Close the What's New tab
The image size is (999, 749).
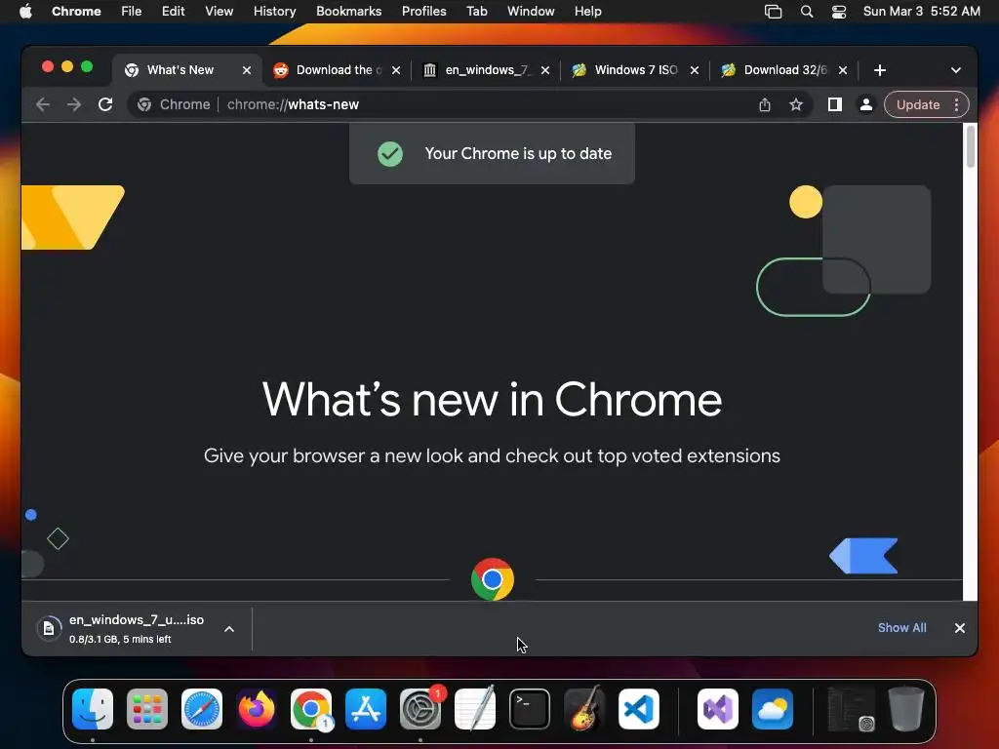tap(247, 70)
